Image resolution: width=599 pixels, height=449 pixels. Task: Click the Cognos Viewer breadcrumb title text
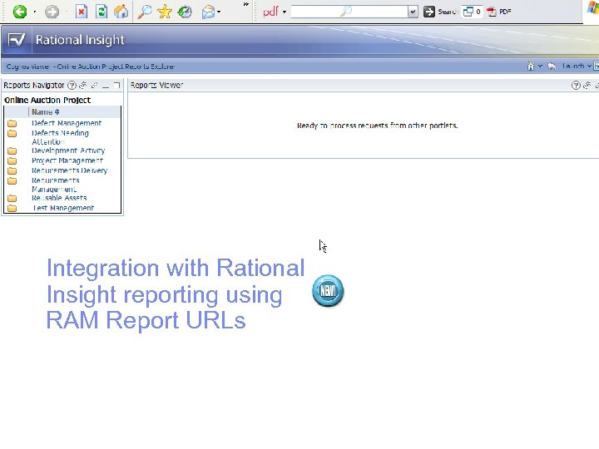pyautogui.click(x=90, y=67)
